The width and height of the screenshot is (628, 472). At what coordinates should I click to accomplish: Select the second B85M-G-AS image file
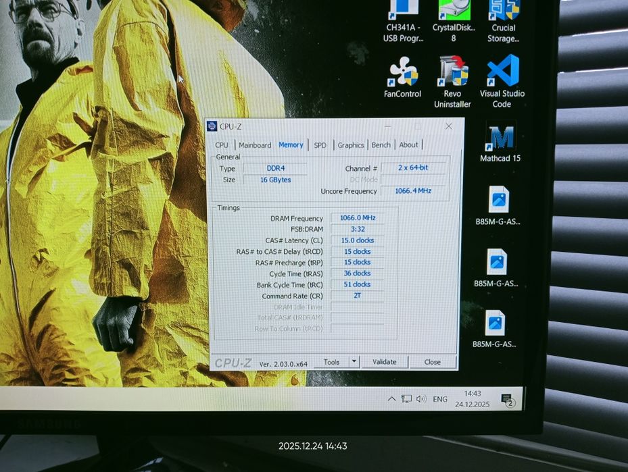tap(496, 268)
